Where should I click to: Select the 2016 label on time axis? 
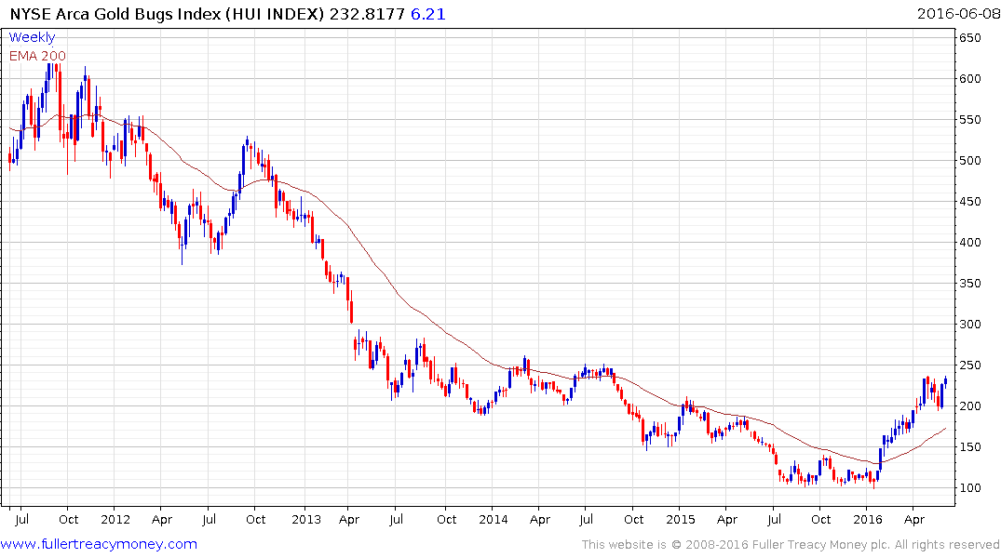pos(868,519)
